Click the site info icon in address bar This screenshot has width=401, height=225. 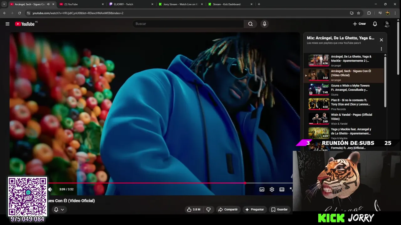28,13
